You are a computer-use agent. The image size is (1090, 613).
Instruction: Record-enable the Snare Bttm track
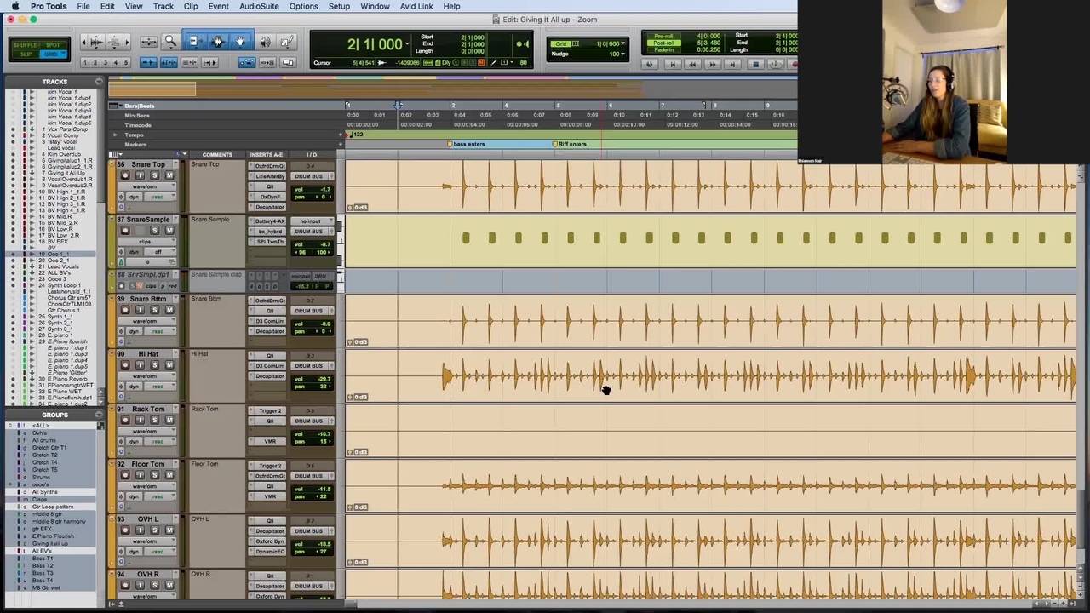pyautogui.click(x=125, y=310)
